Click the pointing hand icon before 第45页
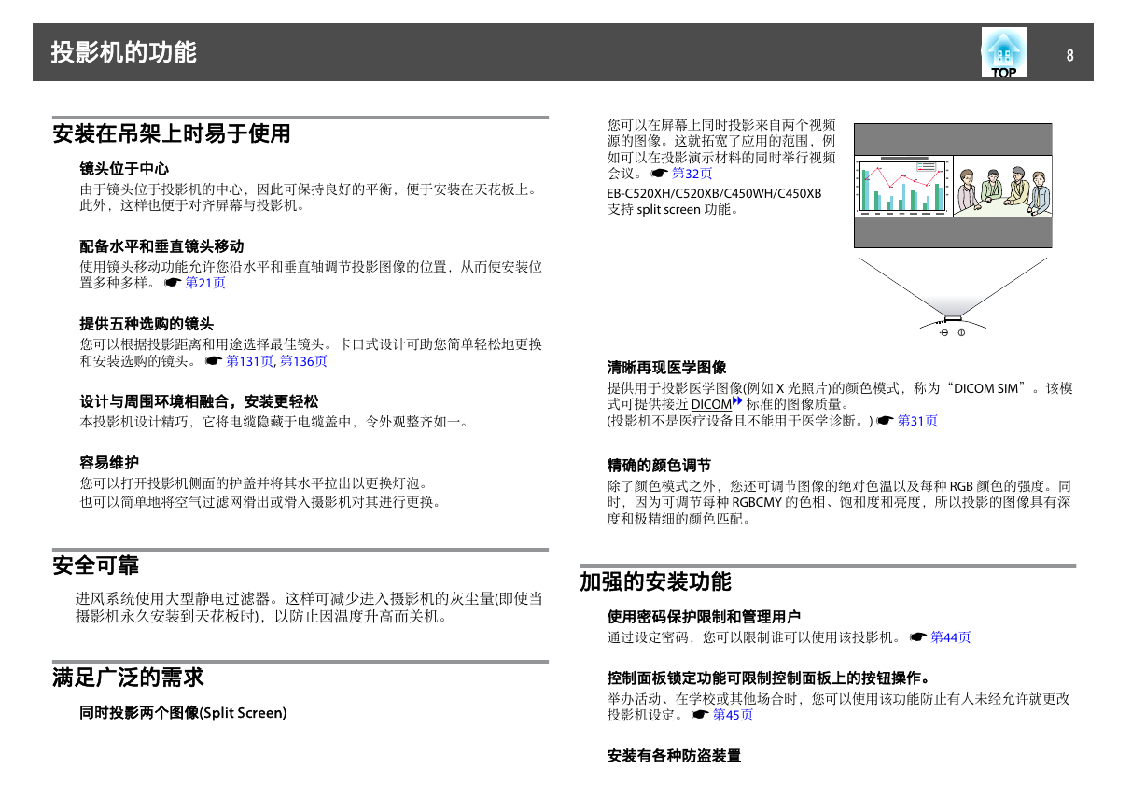Image resolution: width=1146 pixels, height=811 pixels. 700,715
